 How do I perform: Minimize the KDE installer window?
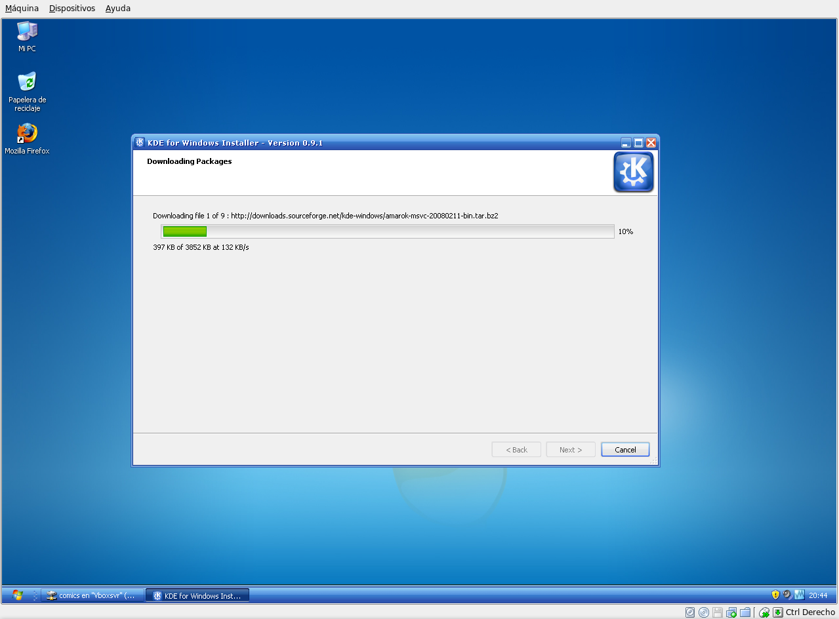[626, 142]
